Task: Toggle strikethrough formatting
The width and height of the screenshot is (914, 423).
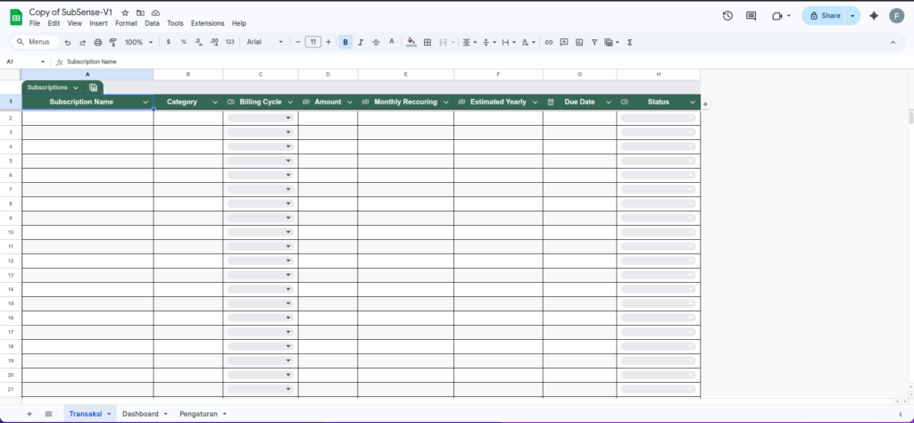Action: 376,42
